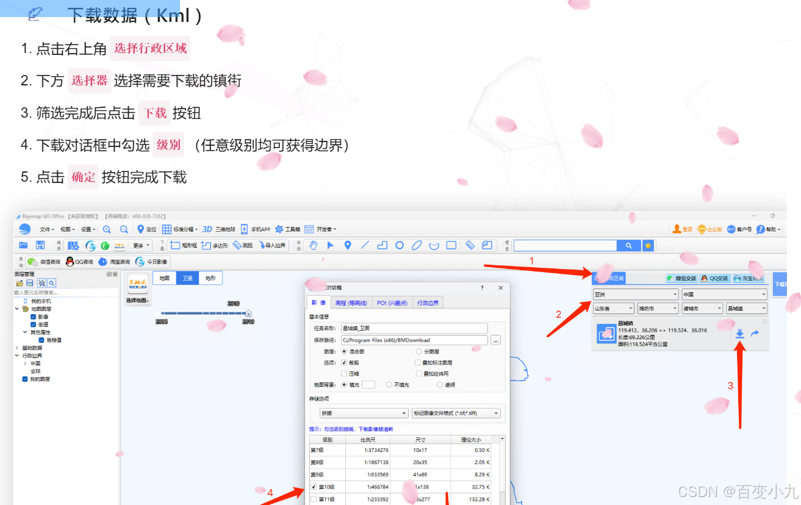The width and height of the screenshot is (801, 505).
Task: Switch to the 高程 (等高线) tab
Action: (351, 303)
